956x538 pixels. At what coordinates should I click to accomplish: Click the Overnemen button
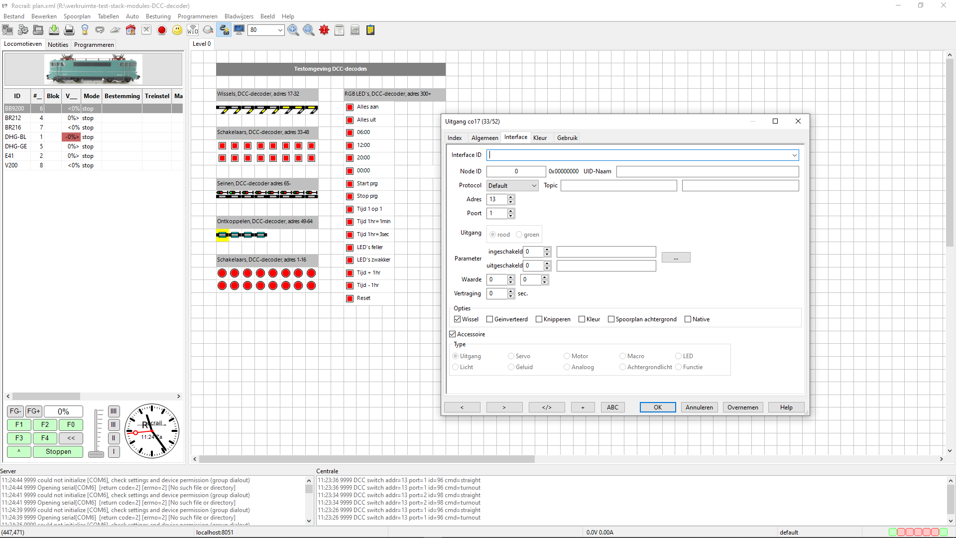(742, 407)
